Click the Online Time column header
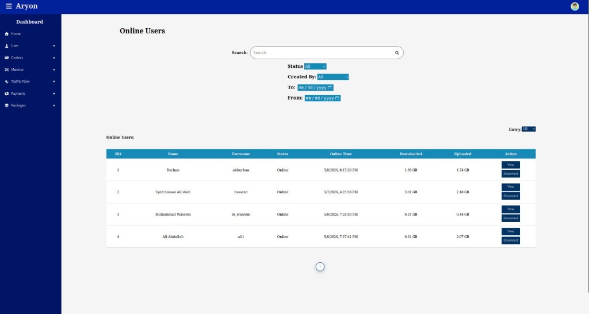Viewport: 589px width, 314px height. 341,154
